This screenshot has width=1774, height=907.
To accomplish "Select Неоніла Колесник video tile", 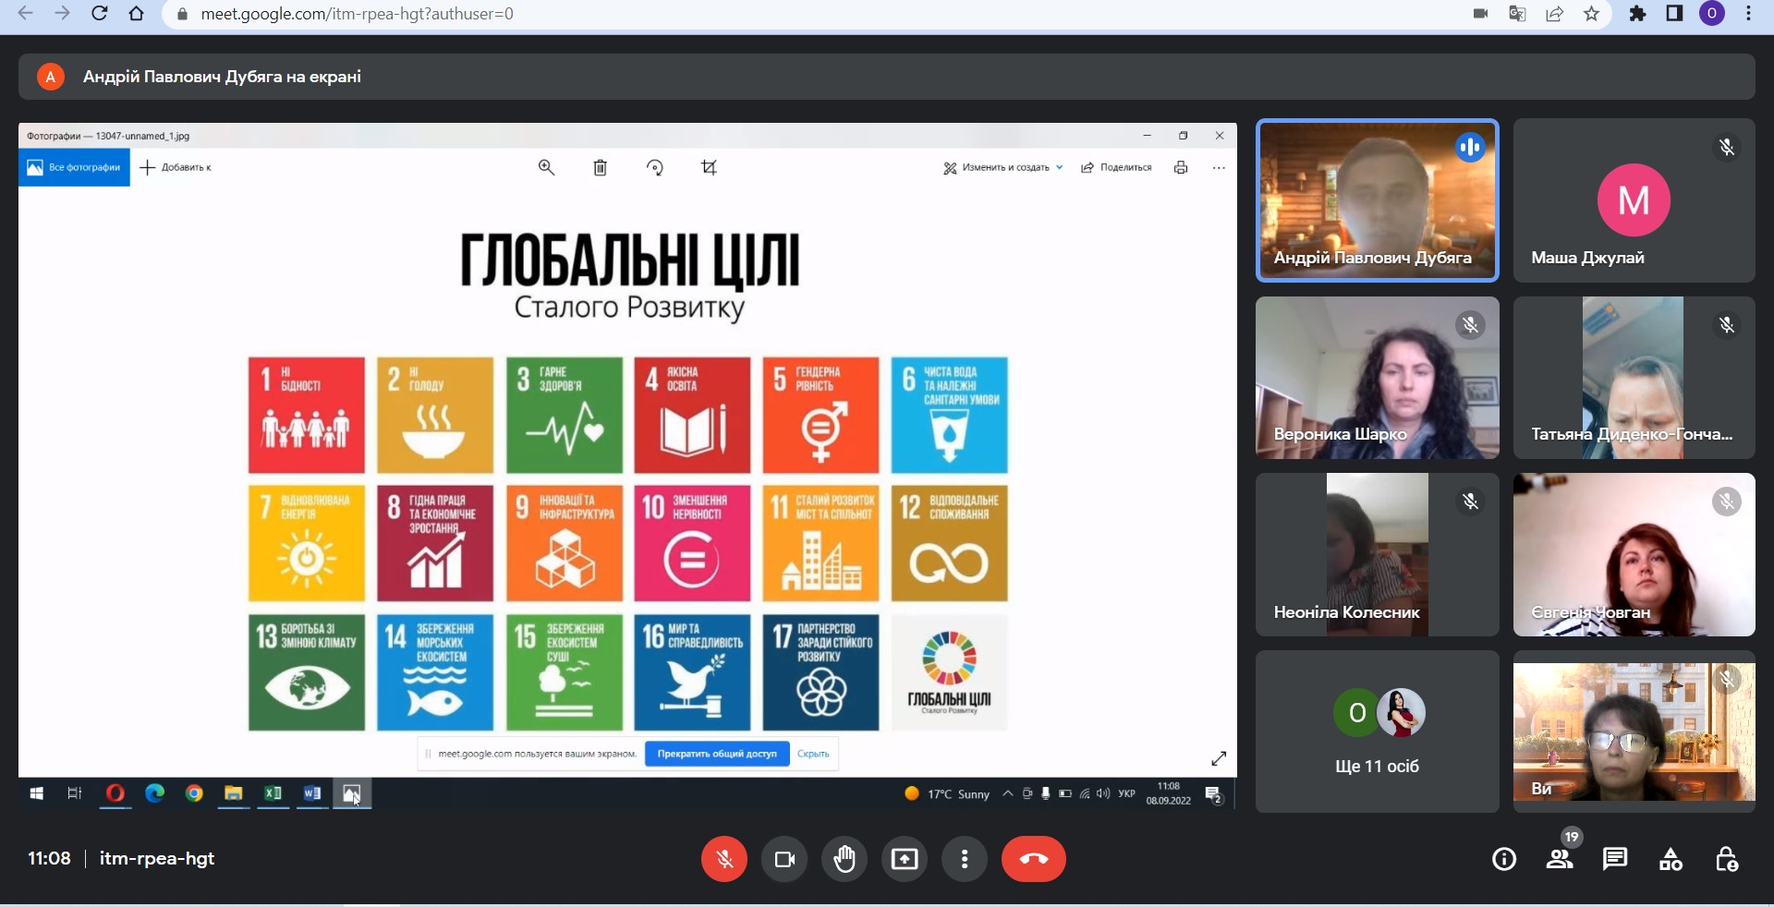I will click(x=1377, y=555).
